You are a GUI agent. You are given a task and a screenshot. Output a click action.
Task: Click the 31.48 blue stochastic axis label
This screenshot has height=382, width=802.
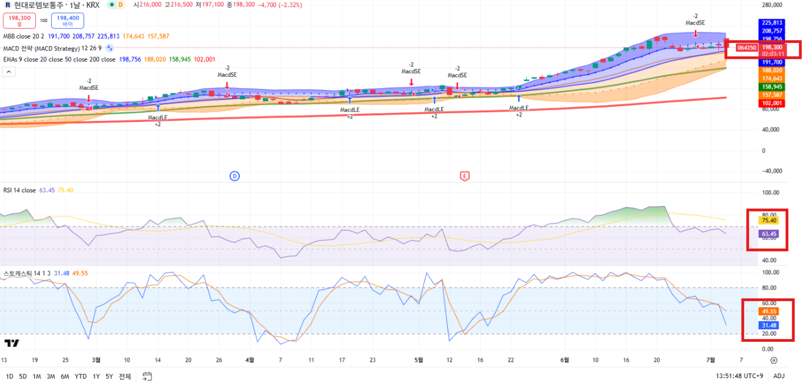[768, 325]
